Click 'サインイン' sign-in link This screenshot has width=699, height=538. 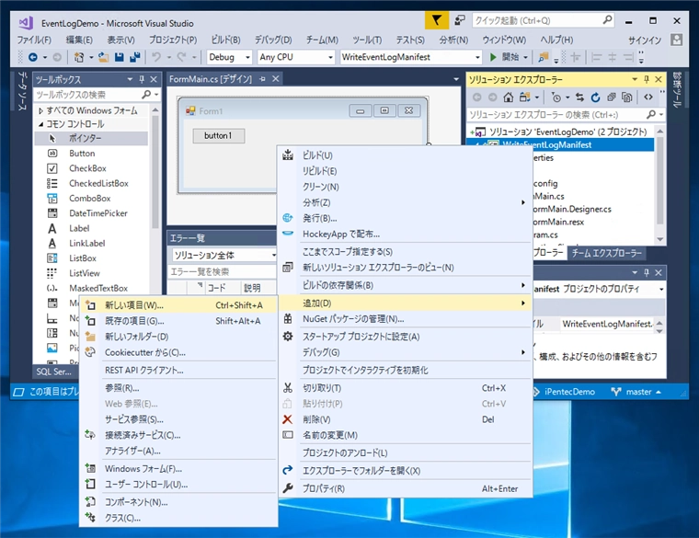point(645,40)
